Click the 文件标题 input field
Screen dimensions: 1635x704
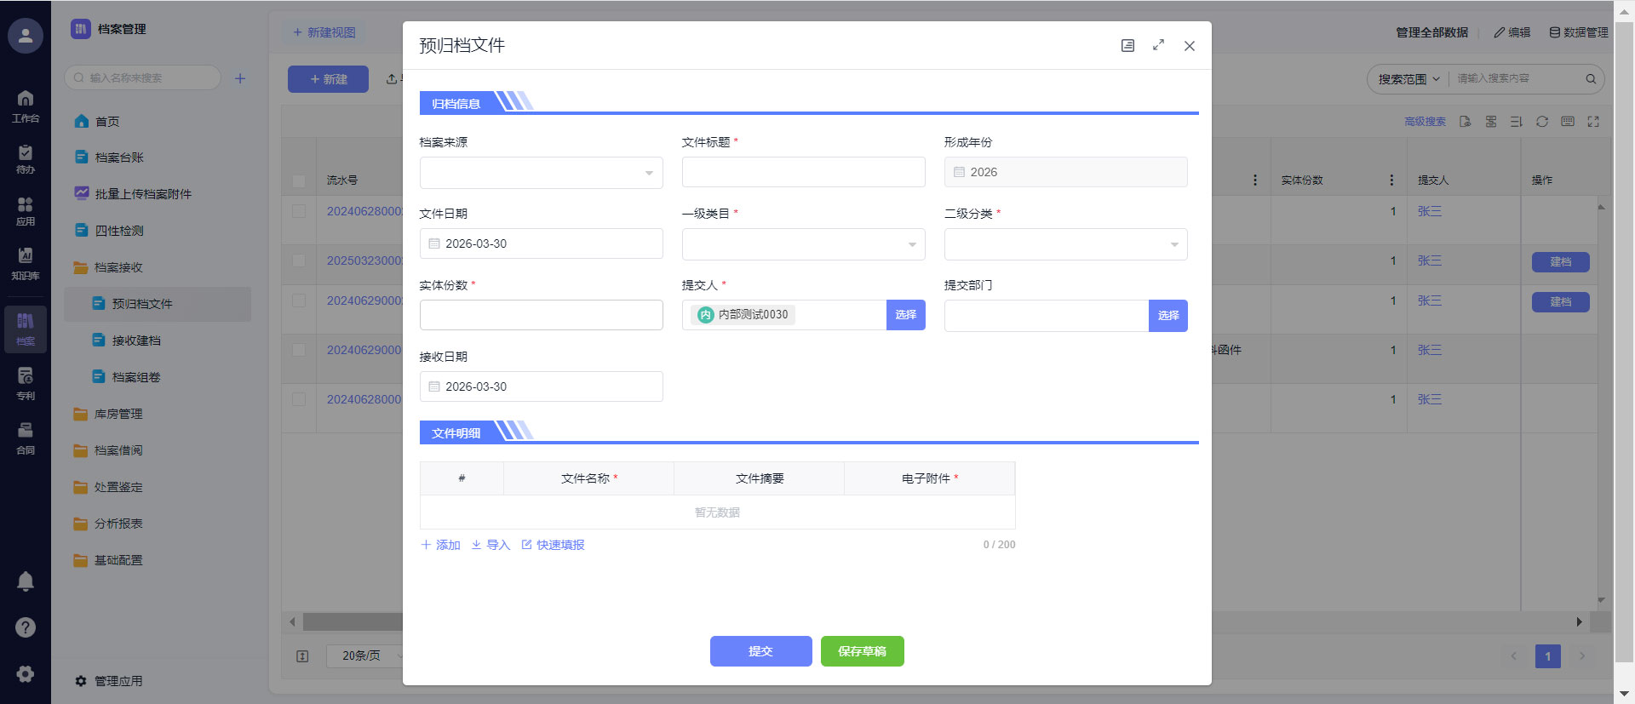coord(803,172)
